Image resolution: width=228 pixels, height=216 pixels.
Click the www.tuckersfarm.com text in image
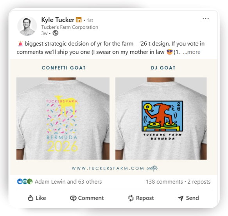(x=108, y=168)
